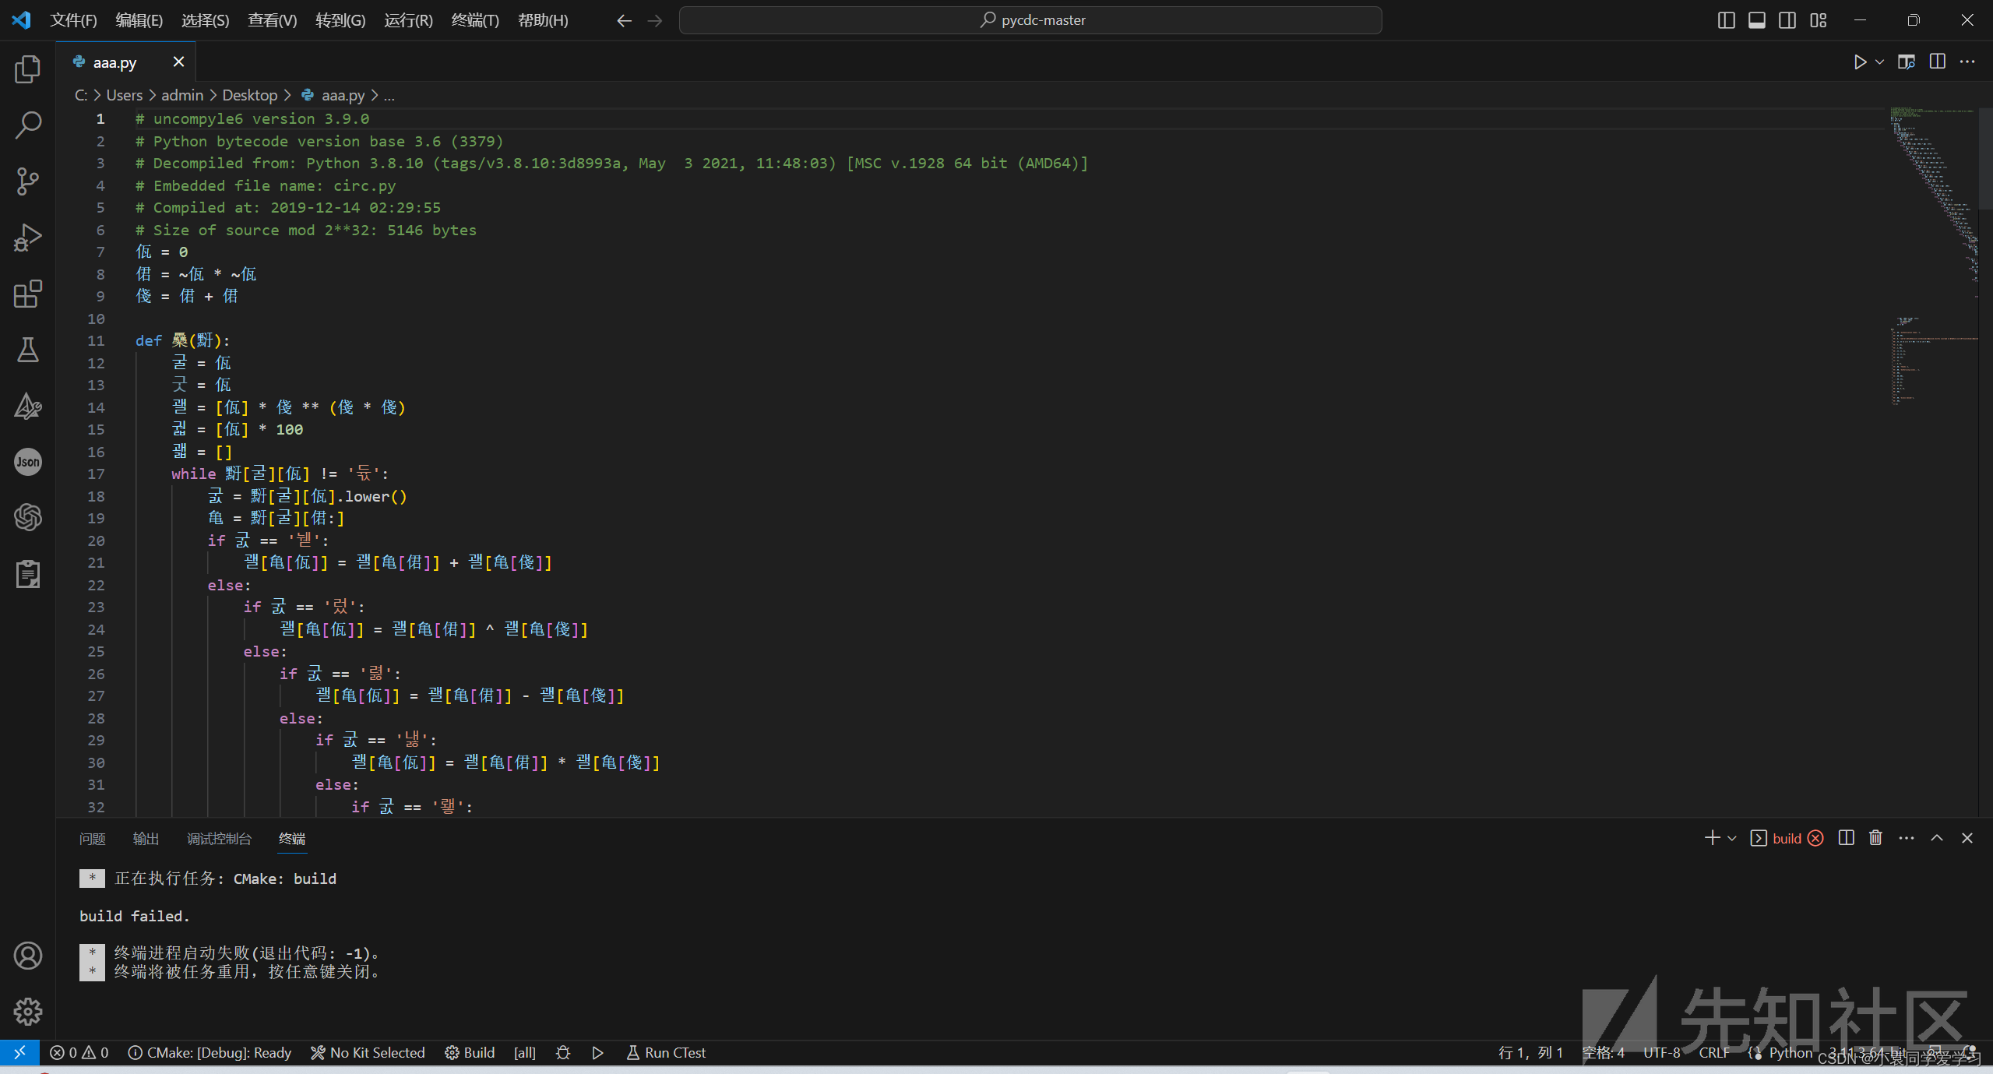Open the Testing flask icon
1993x1074 pixels.
[x=28, y=350]
